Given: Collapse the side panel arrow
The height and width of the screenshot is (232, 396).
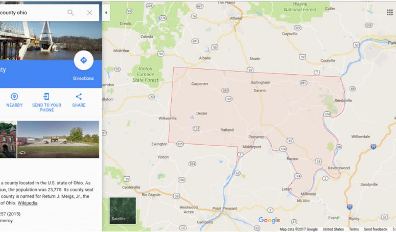Looking at the screenshot, I should 106,13.
